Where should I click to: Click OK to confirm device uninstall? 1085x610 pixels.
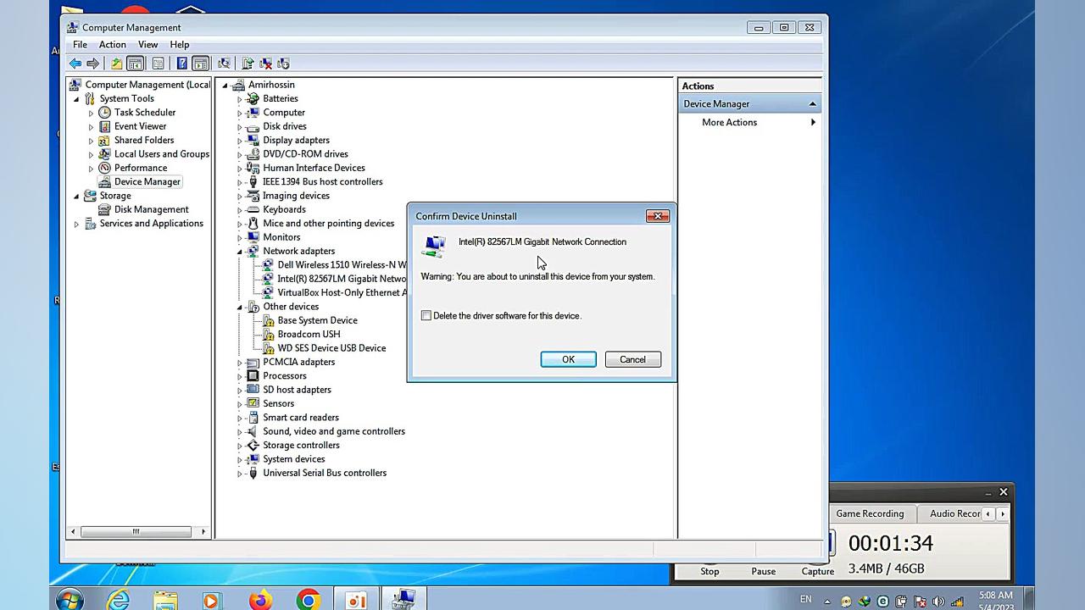point(568,359)
